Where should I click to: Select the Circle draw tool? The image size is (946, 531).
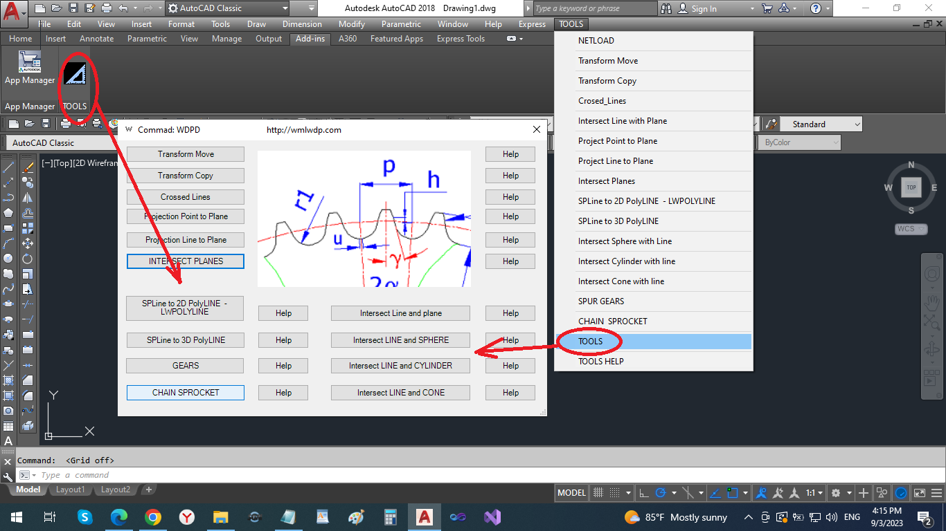[9, 258]
